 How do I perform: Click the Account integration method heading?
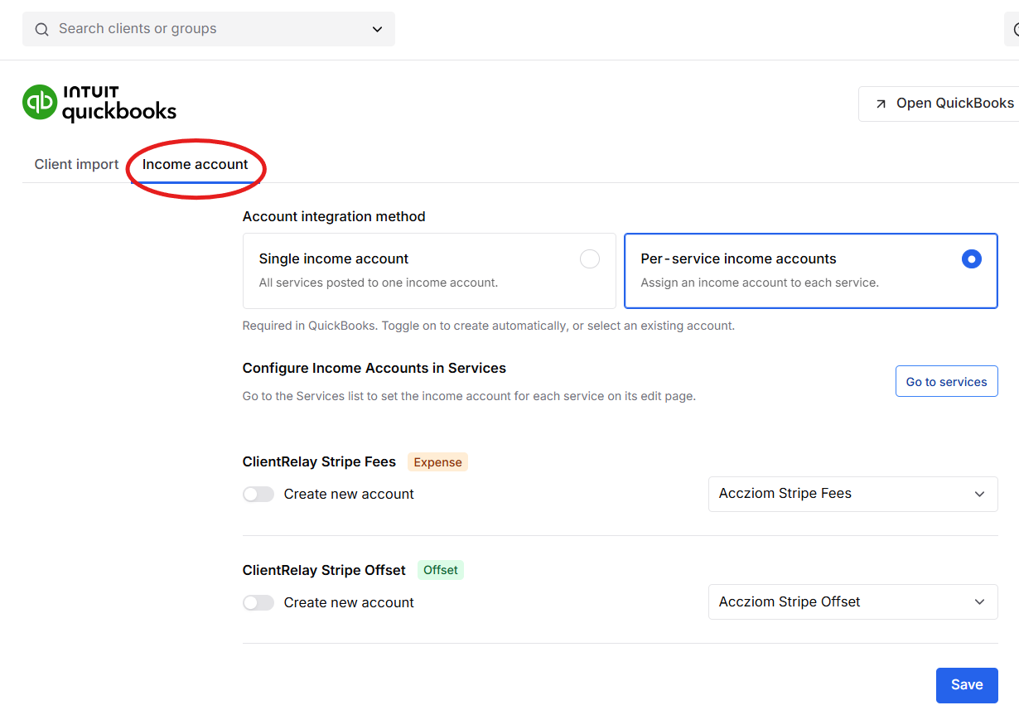(334, 216)
